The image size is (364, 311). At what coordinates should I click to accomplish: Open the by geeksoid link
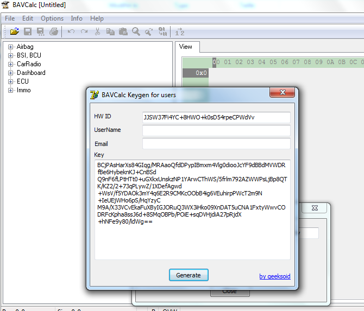pyautogui.click(x=275, y=276)
